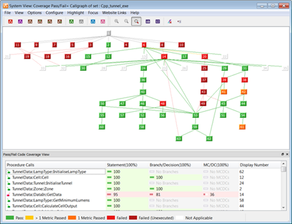Viewport: 292px width, 224px height.
Task: Open the Highlight menu
Action: 76,13
